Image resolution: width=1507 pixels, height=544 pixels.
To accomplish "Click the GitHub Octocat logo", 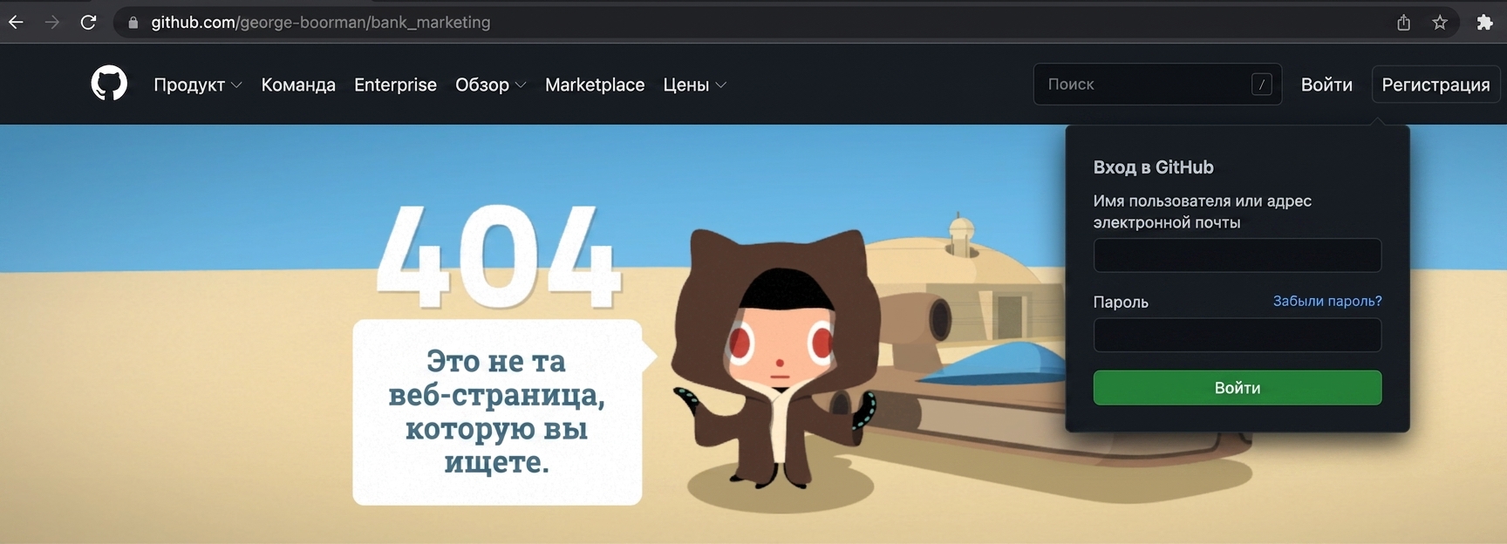I will 109,84.
